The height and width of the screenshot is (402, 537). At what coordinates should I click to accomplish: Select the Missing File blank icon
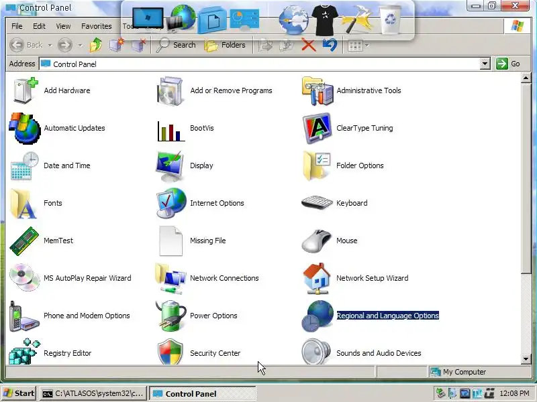170,241
